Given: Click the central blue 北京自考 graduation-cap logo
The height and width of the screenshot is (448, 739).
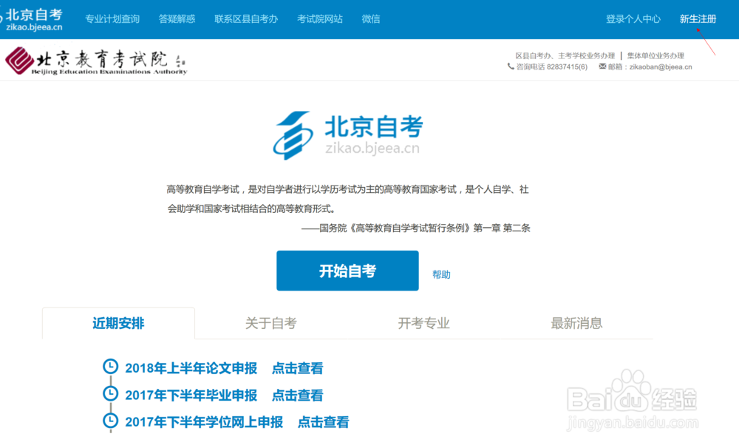Looking at the screenshot, I should (x=293, y=135).
